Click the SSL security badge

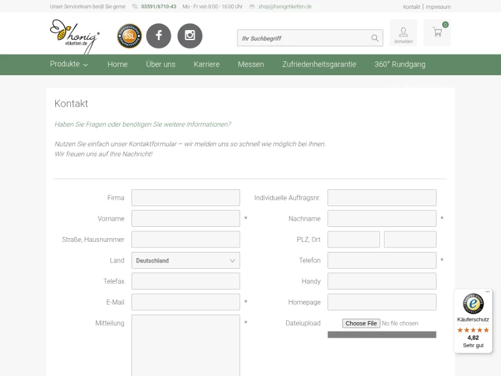click(129, 36)
